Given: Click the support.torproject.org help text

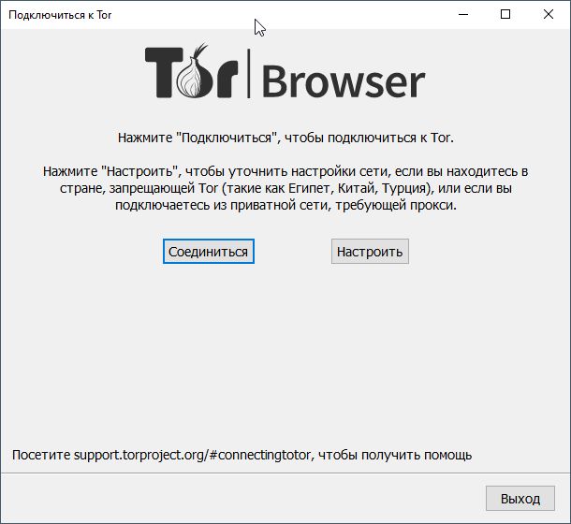Looking at the screenshot, I should (242, 455).
